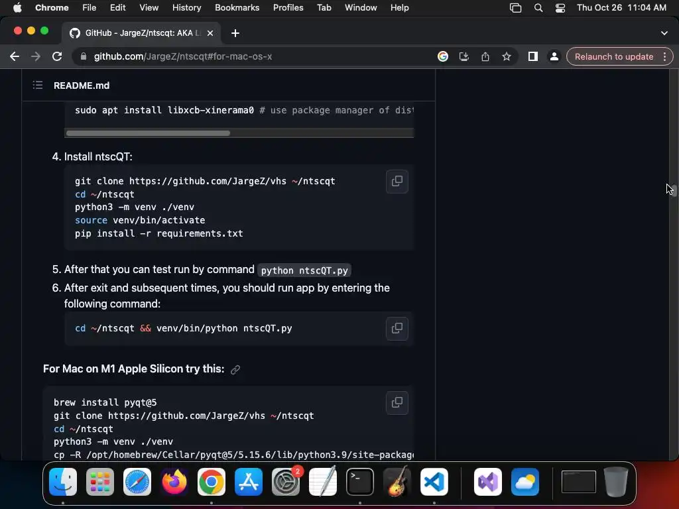Open Firefox from the Dock
Image resolution: width=679 pixels, height=509 pixels.
tap(174, 482)
